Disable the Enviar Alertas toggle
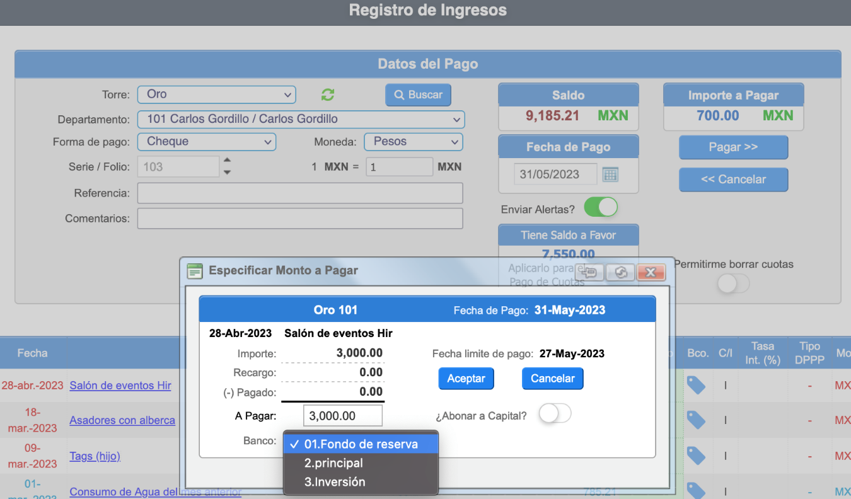Screen dimensions: 851x499 pyautogui.click(x=601, y=207)
